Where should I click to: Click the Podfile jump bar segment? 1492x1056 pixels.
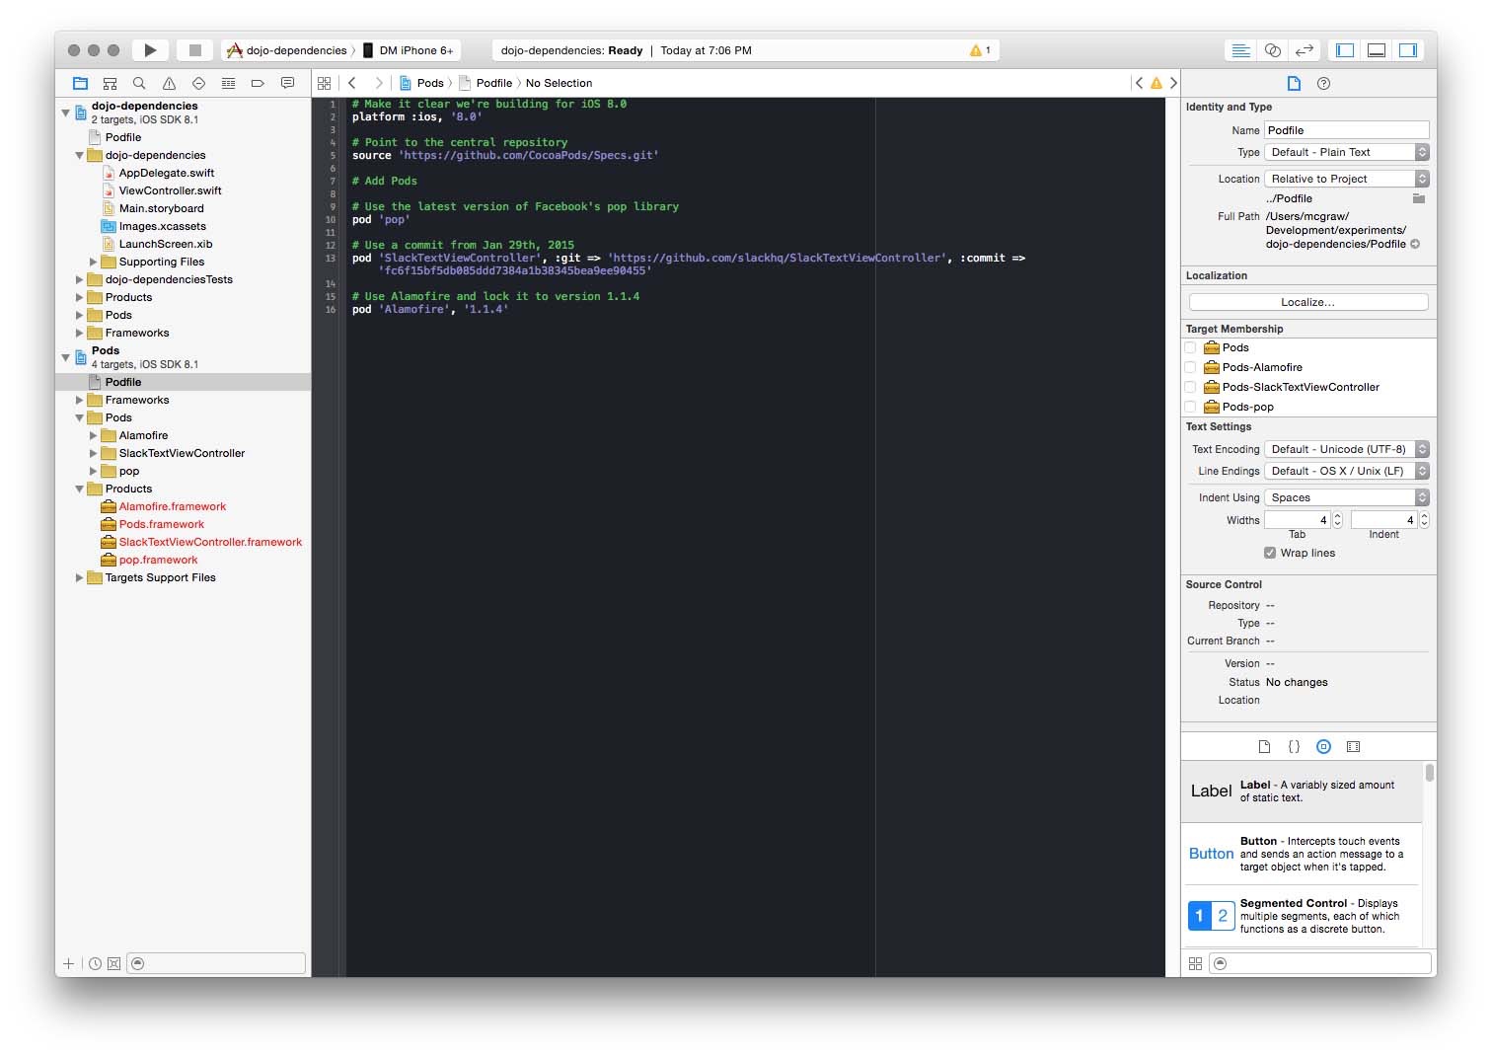tap(485, 83)
